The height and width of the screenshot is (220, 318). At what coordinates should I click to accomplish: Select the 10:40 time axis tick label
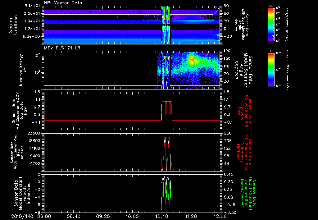tap(162, 216)
